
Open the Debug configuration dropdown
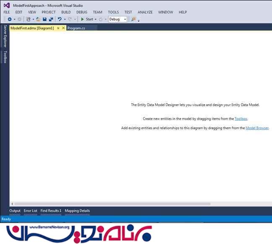tap(118, 19)
